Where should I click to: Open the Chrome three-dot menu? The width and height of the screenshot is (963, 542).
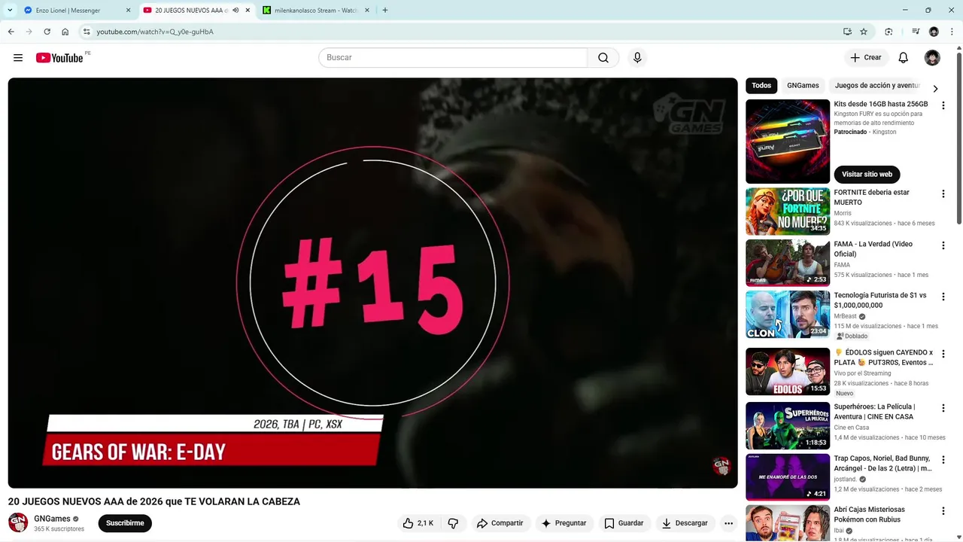tap(952, 32)
